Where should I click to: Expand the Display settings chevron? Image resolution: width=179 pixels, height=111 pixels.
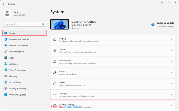(171, 40)
